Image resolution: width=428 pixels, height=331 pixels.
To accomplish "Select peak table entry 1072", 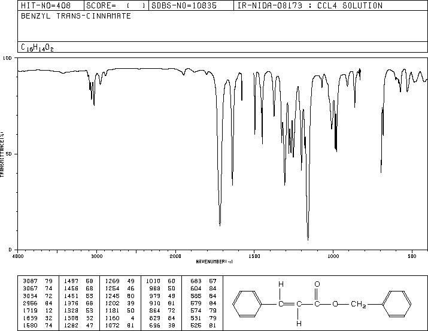I will click(112, 325).
